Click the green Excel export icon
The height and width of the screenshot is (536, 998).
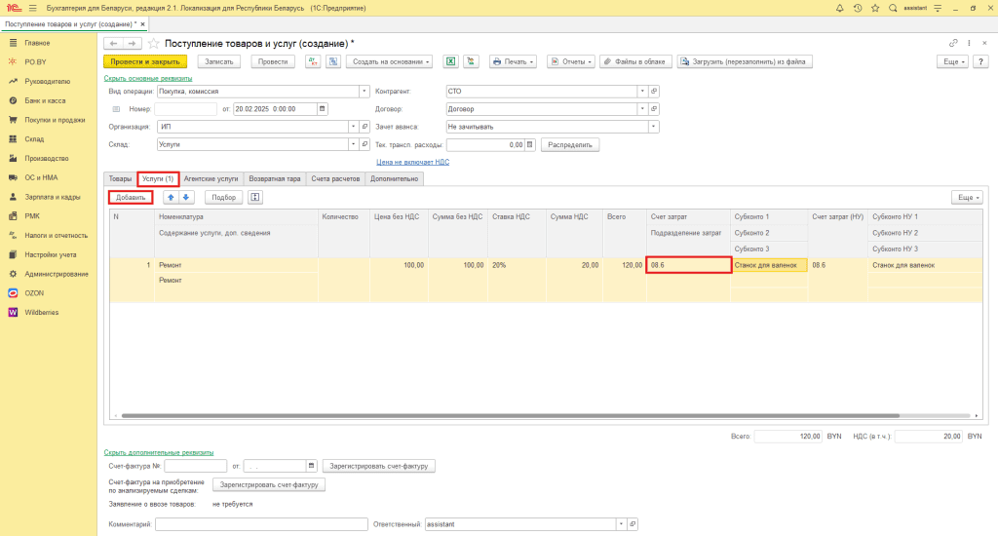(x=450, y=61)
